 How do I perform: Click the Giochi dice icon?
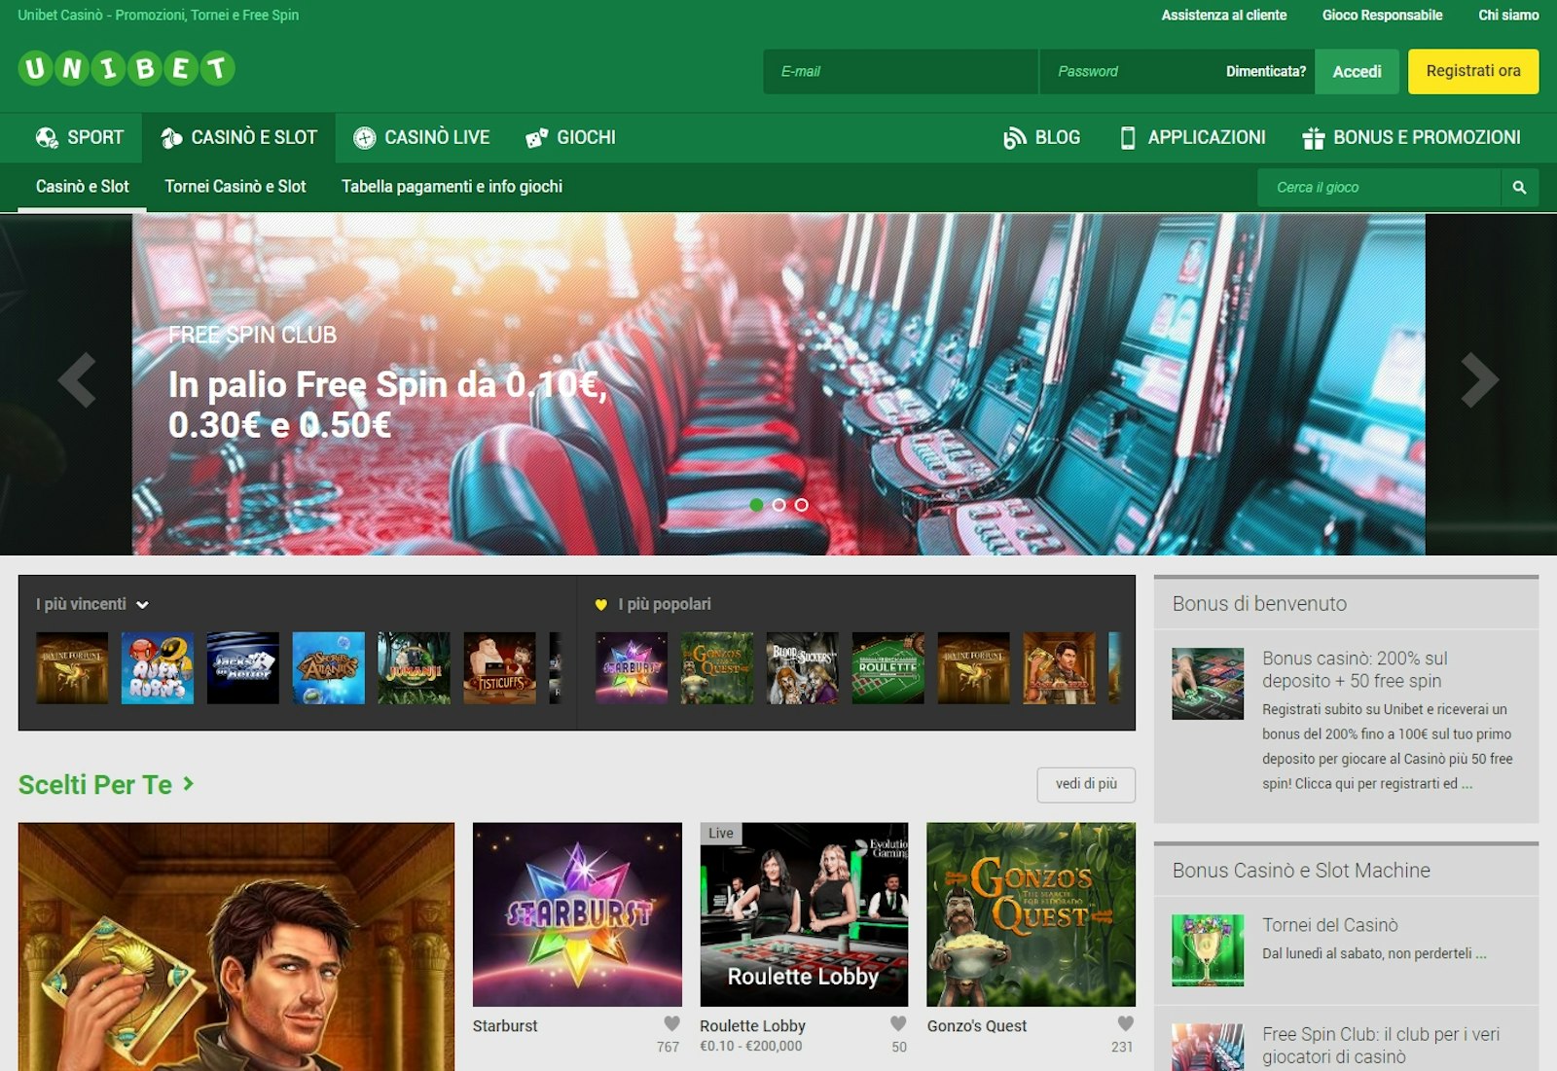pos(535,137)
